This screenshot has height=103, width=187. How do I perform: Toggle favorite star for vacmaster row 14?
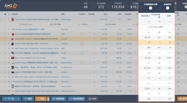[x=5, y=82]
